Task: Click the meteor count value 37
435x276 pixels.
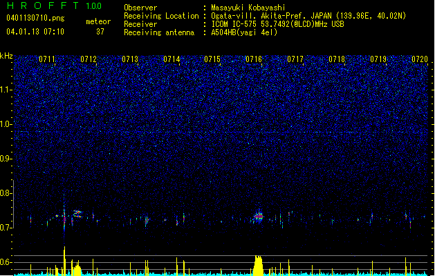Action: (x=100, y=32)
